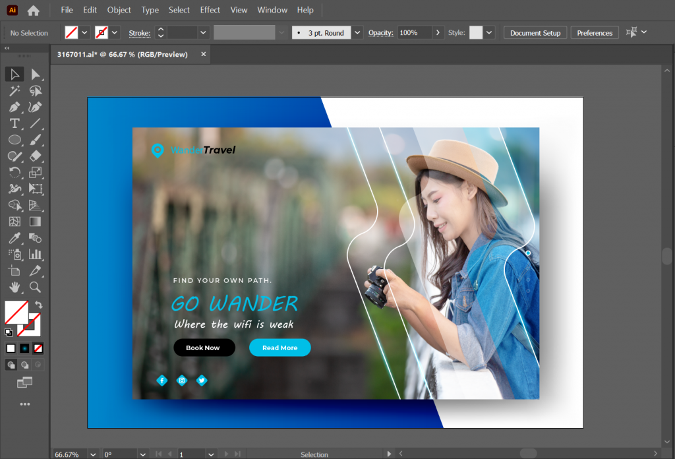Select the Scale tool
Screen dimensions: 675x459
36,173
